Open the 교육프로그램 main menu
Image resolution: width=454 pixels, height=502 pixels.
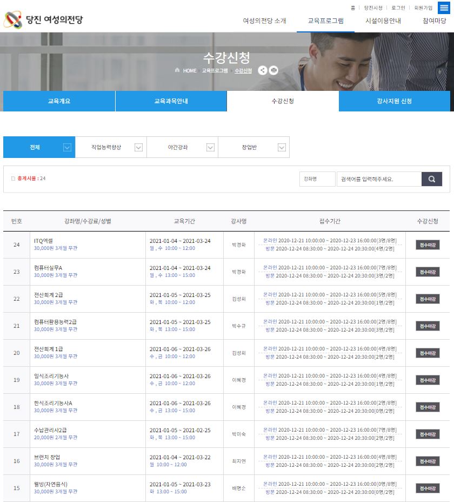click(325, 21)
